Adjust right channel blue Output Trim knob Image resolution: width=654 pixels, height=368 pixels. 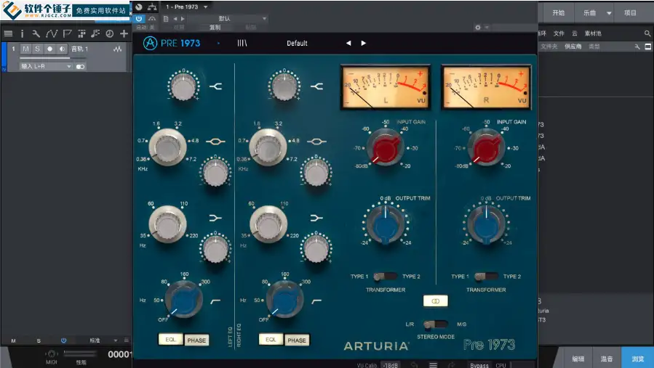pyautogui.click(x=486, y=224)
